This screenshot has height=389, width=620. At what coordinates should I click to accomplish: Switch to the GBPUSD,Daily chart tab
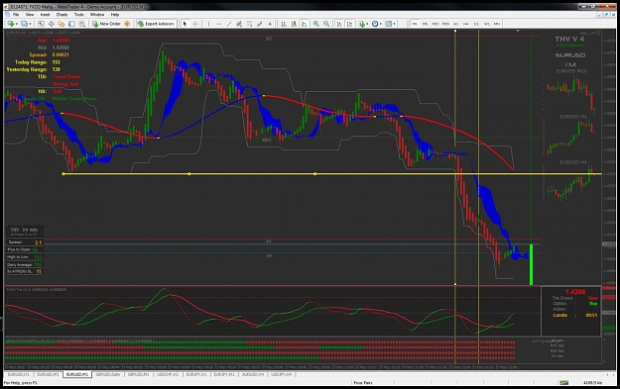click(x=108, y=374)
